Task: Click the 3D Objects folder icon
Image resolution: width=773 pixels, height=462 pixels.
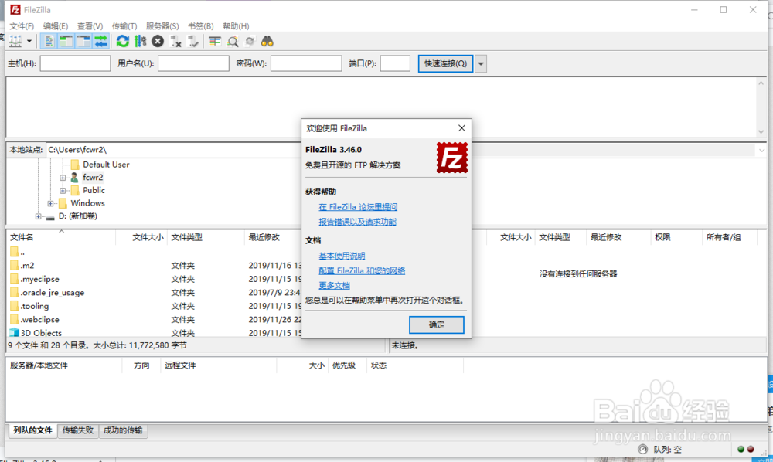Action: click(14, 333)
